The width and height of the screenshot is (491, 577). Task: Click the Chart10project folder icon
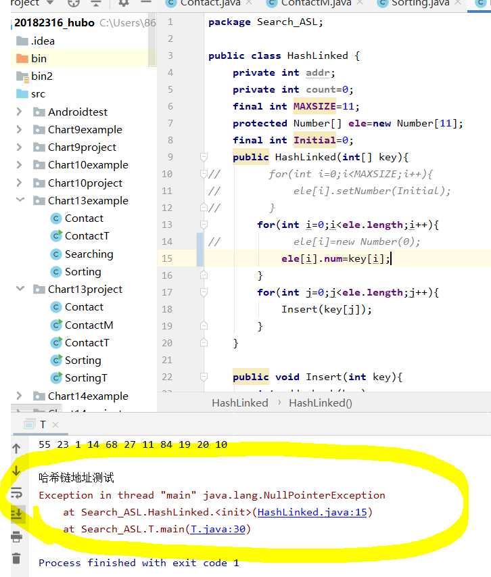[x=39, y=183]
